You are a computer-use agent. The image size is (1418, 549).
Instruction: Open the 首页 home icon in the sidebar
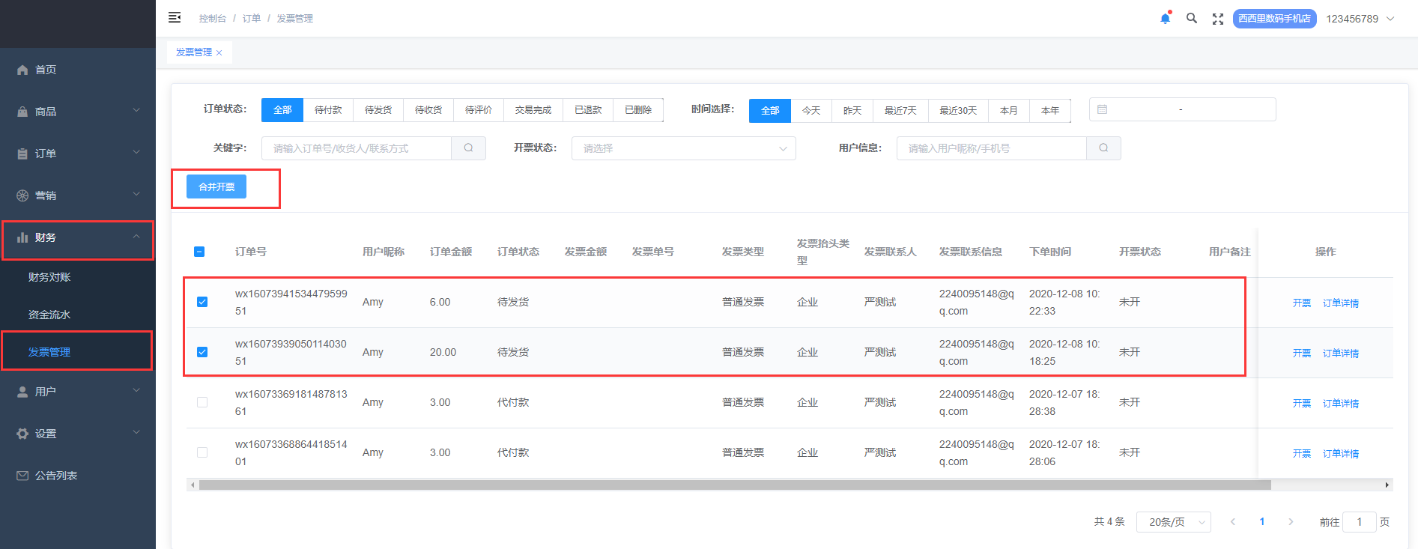22,70
